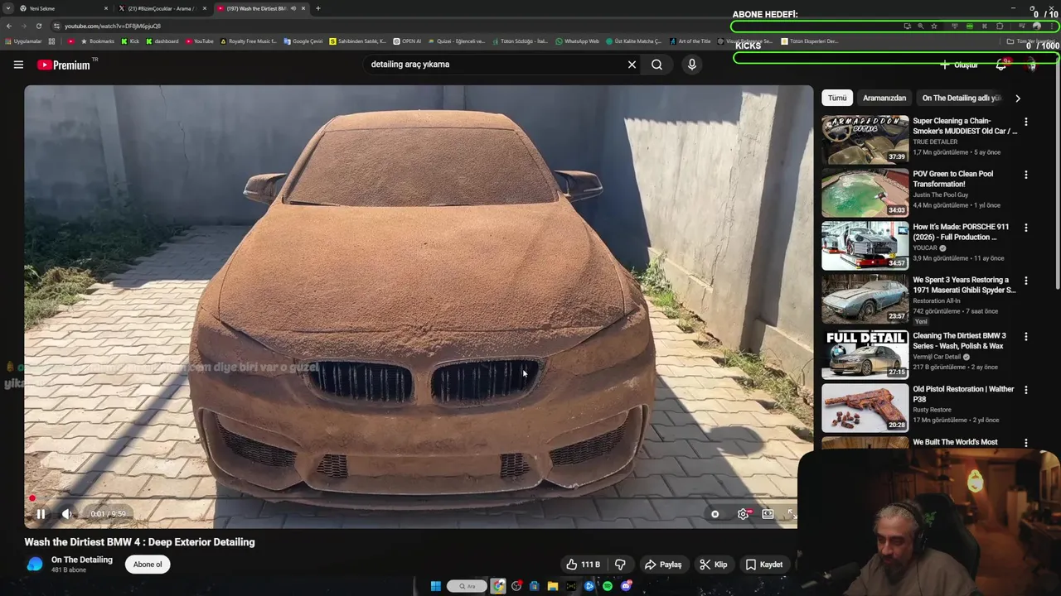
Task: Open options for Dirtiest BMW 3 video
Action: (1026, 337)
